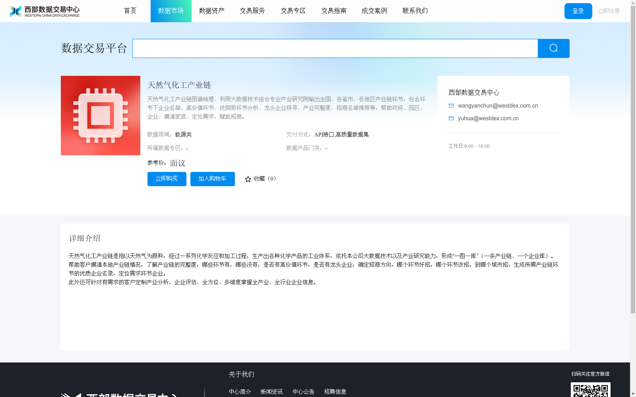Open footer link 新闻资讯

coord(271,392)
